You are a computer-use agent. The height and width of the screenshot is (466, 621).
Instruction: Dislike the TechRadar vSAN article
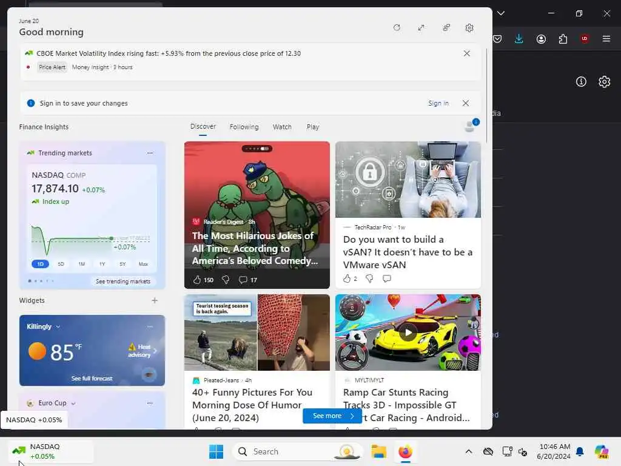(369, 279)
